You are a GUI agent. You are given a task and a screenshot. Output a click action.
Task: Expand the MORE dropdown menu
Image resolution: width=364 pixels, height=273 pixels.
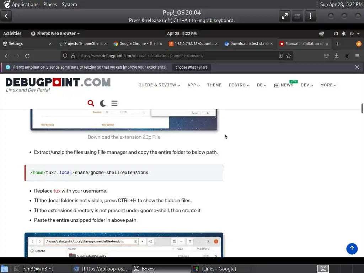coord(328,85)
